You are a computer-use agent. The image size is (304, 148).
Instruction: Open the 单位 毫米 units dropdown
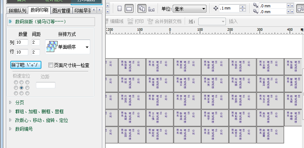tap(190, 9)
